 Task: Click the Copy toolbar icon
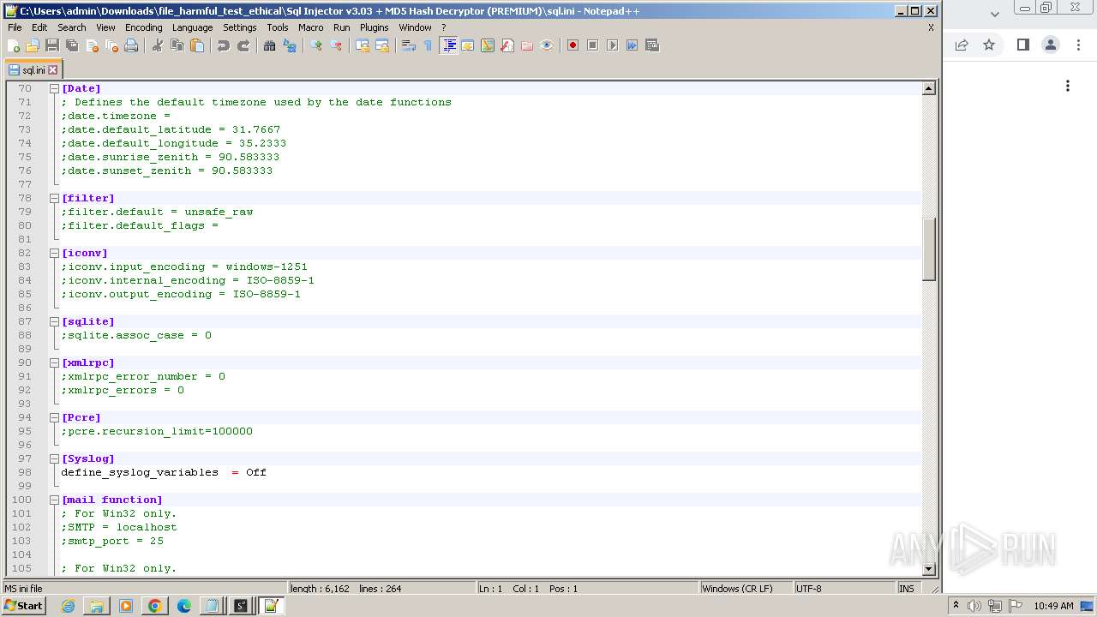pos(177,45)
